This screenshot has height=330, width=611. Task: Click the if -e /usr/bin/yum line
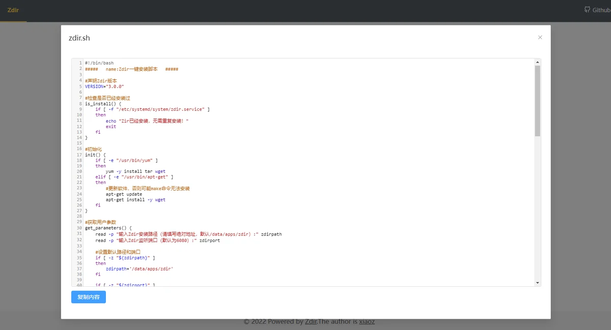click(x=126, y=160)
